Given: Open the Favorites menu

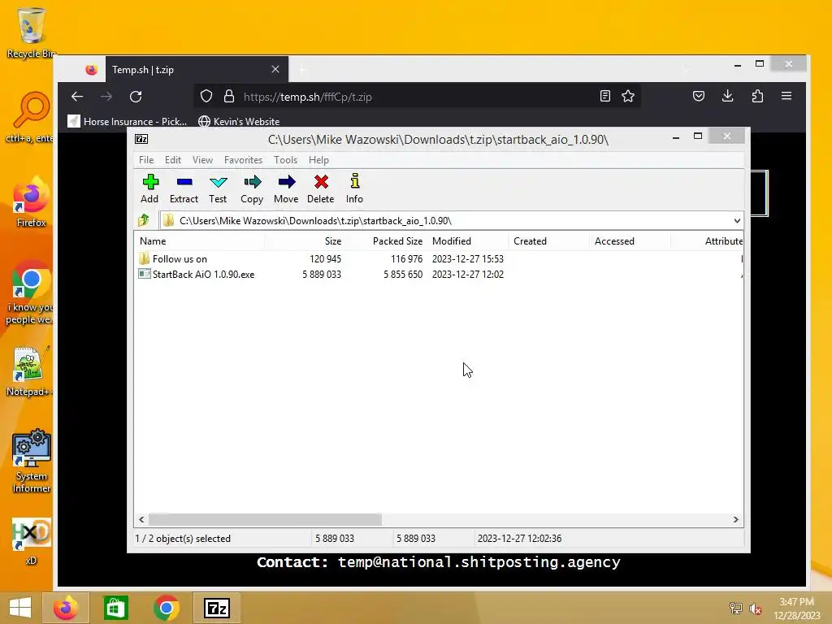Looking at the screenshot, I should point(243,160).
